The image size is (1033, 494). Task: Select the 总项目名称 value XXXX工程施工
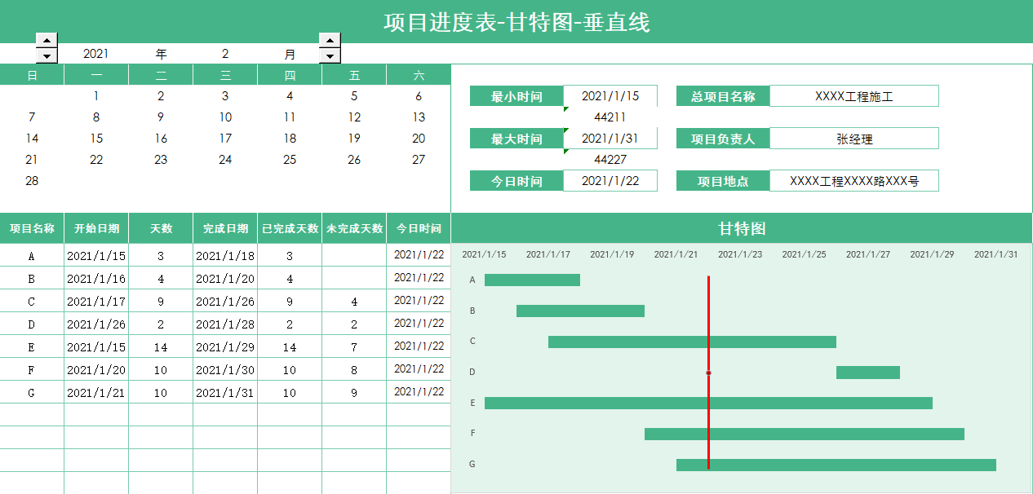pos(854,96)
